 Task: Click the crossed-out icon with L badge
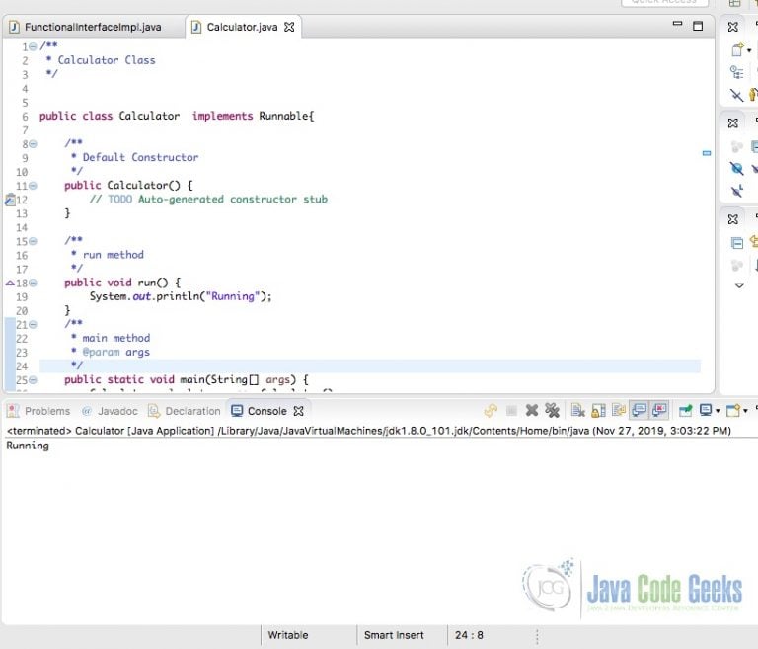click(x=736, y=191)
